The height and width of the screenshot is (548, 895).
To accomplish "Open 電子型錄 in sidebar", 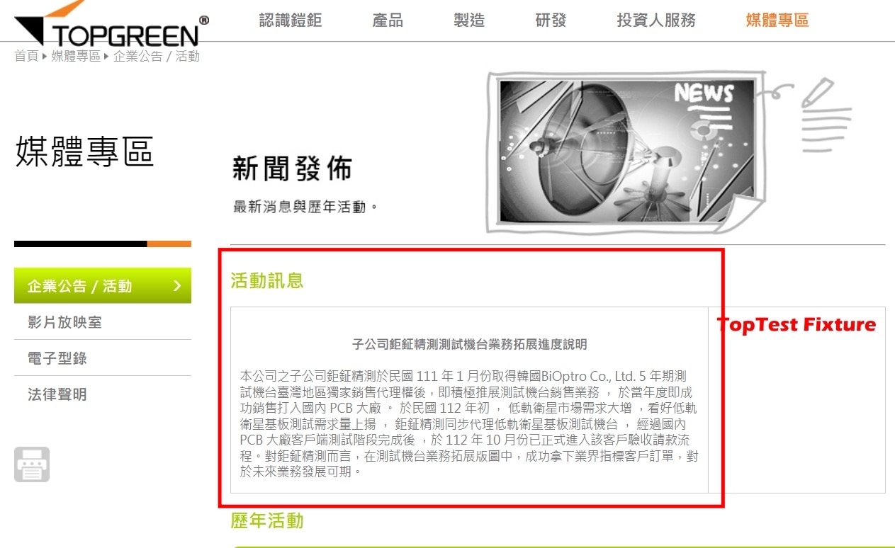I will [x=103, y=358].
